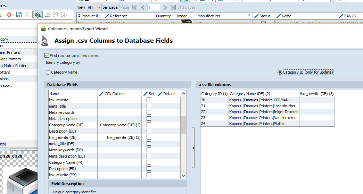
Task: Select Category Name identification radio button
Action: click(x=48, y=72)
